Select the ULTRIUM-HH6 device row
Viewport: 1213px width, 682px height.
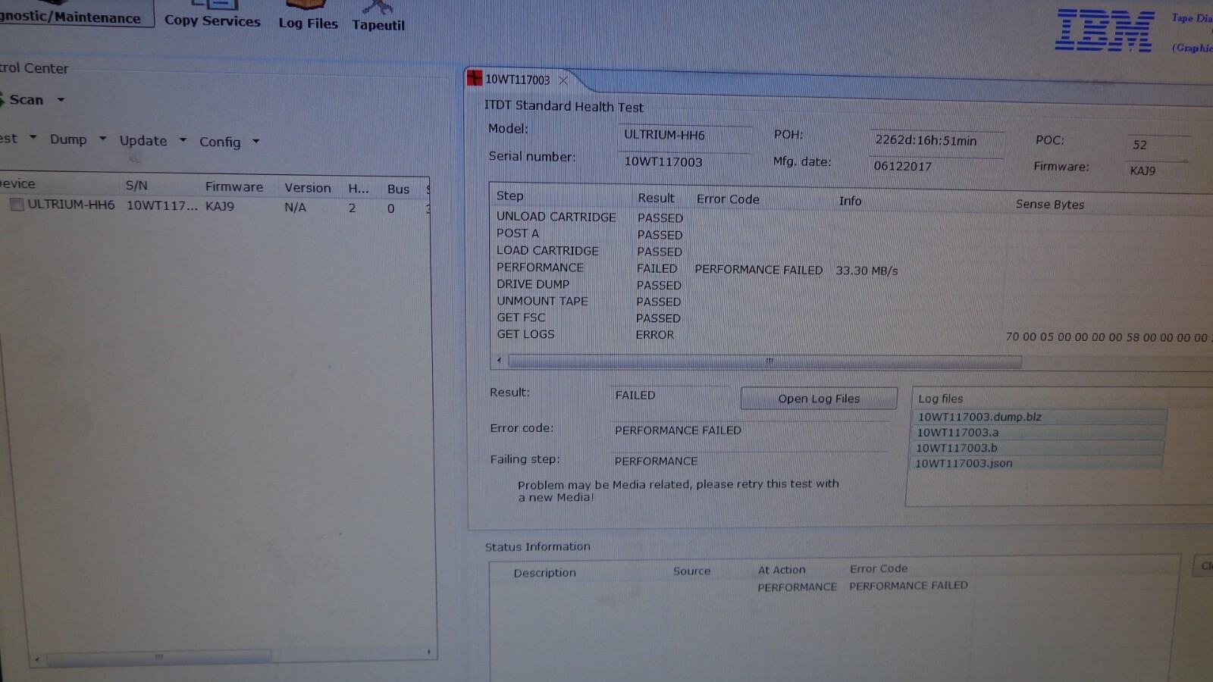click(216, 206)
